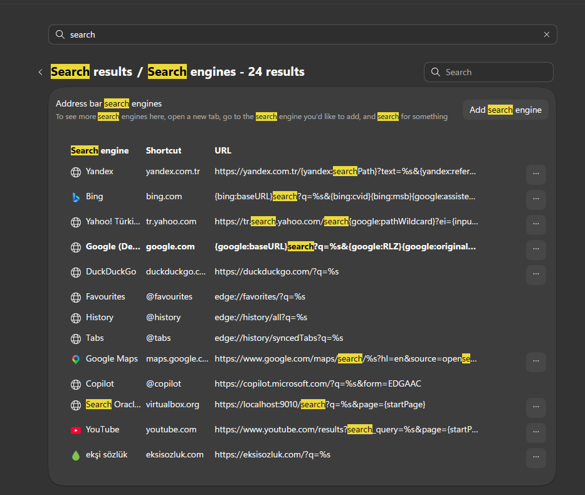Click the back arrow beside Search results
The height and width of the screenshot is (495, 585).
tap(40, 72)
